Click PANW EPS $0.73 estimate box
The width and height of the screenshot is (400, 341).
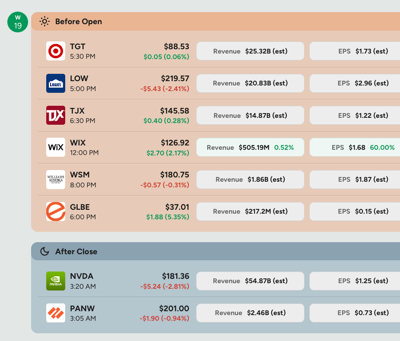[x=355, y=313]
